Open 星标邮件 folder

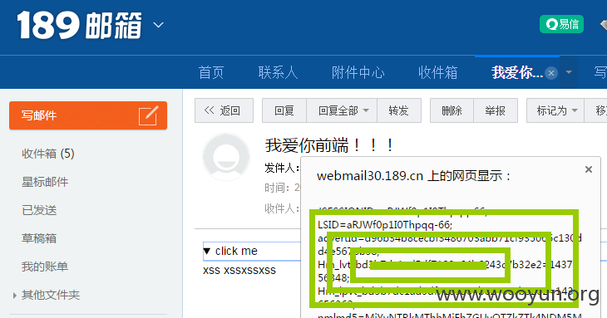click(45, 182)
